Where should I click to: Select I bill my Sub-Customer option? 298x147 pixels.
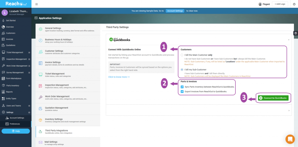pos(182,69)
